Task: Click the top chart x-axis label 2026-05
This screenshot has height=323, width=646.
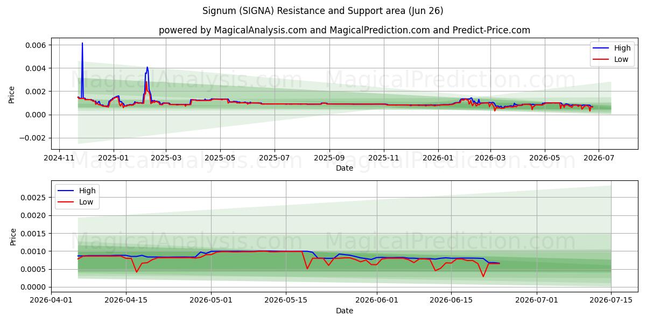Action: [x=545, y=158]
